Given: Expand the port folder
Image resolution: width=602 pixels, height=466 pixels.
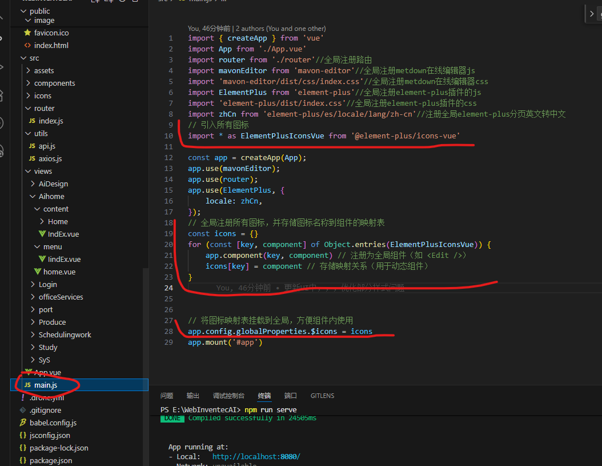Looking at the screenshot, I should pos(33,309).
